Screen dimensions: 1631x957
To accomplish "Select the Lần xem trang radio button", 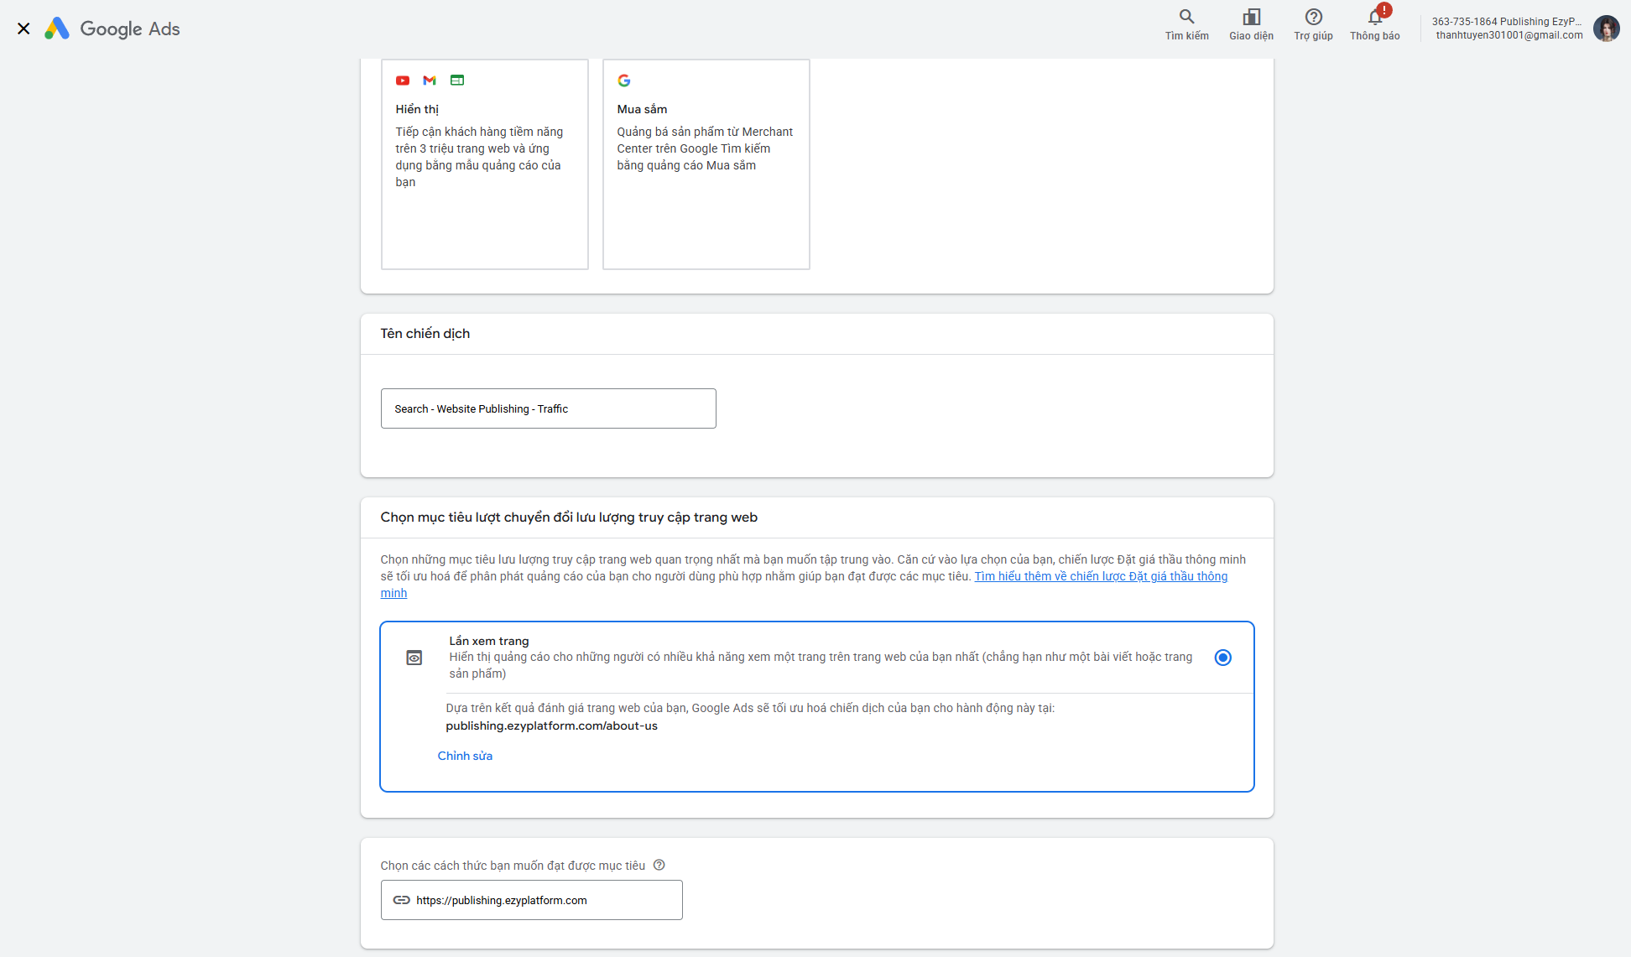I will point(1222,658).
